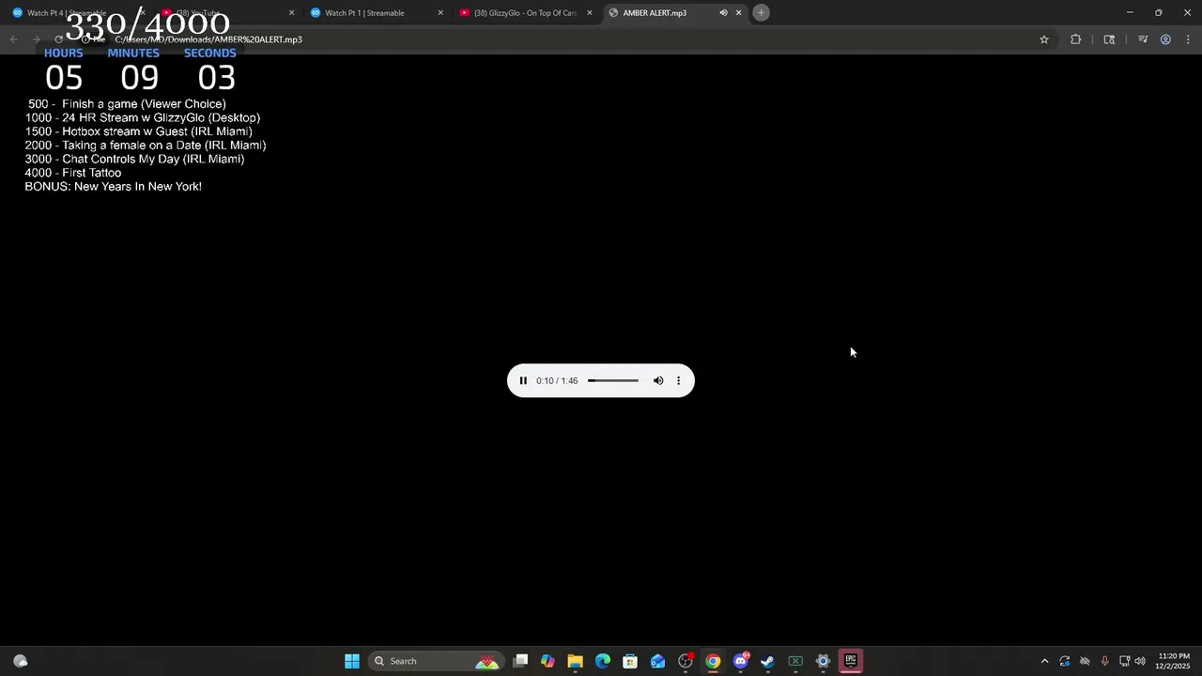The width and height of the screenshot is (1202, 676).
Task: Open the network tray icon
Action: click(1124, 661)
